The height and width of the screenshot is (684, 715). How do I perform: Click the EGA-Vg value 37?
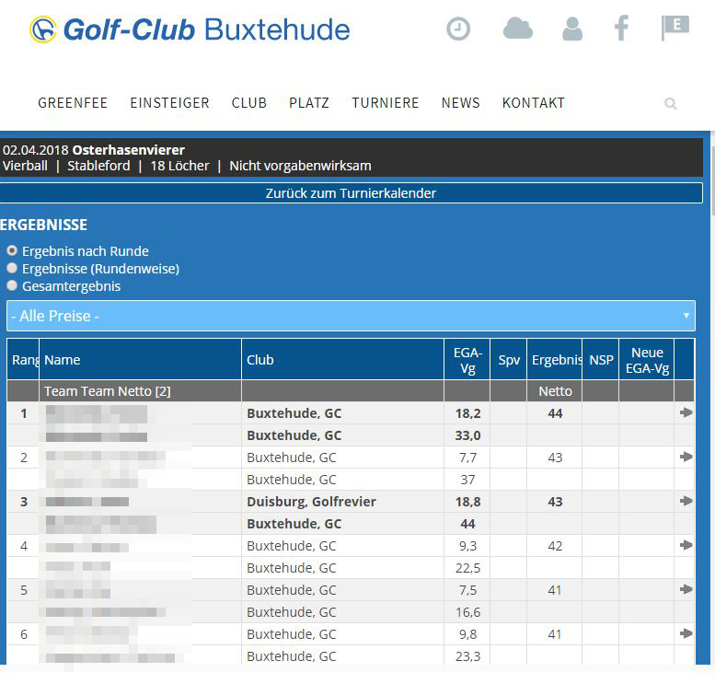[467, 480]
